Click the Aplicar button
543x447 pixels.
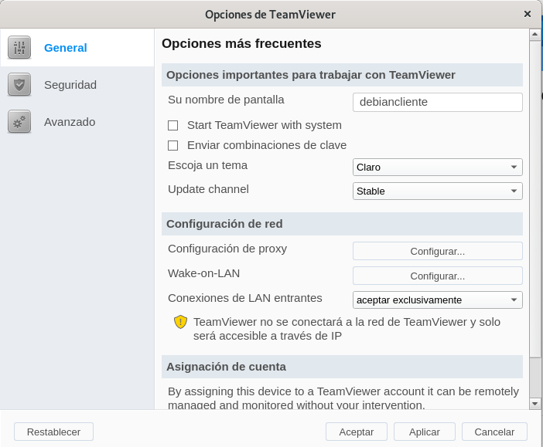[424, 432]
